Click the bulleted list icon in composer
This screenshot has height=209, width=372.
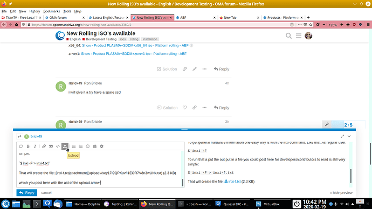click(x=74, y=147)
